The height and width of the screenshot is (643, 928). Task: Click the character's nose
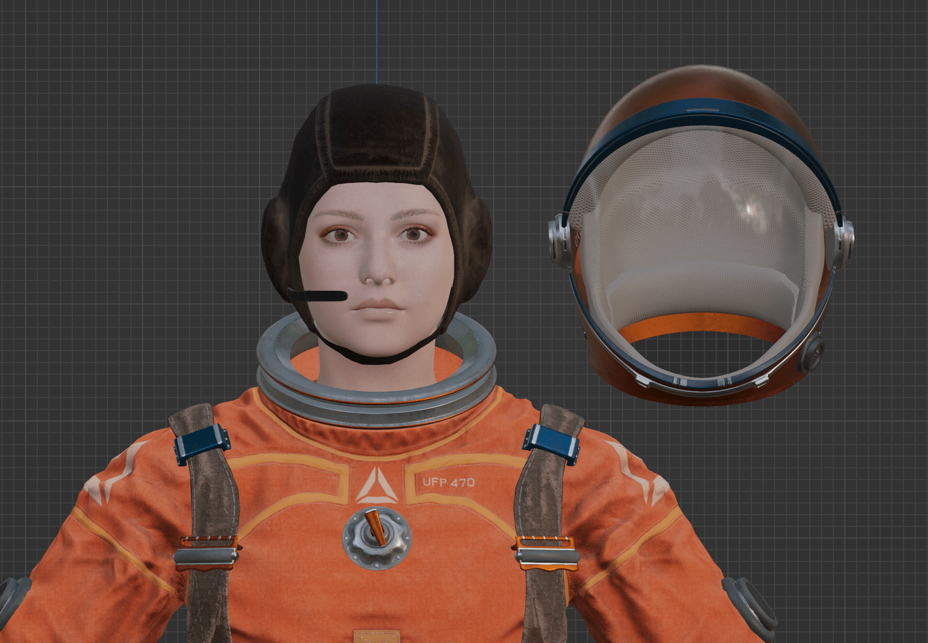point(377,273)
